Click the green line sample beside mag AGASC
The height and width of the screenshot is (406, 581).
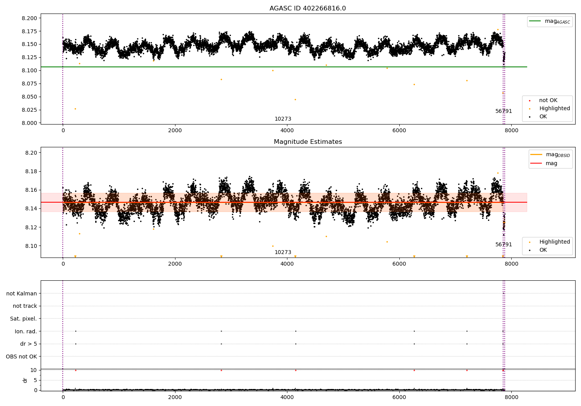pyautogui.click(x=535, y=21)
